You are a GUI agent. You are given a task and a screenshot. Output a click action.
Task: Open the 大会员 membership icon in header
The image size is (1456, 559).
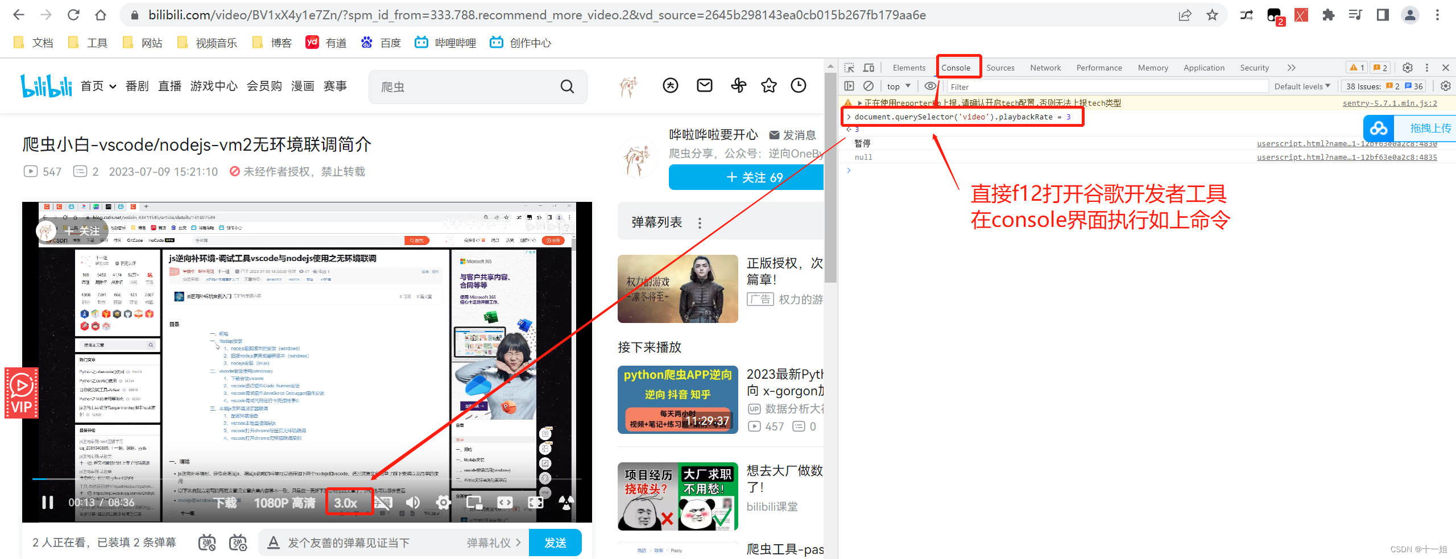pos(671,86)
